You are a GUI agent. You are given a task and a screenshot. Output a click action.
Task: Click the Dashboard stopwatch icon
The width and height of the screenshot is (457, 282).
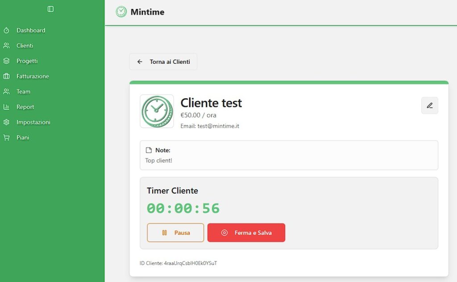[x=6, y=30]
